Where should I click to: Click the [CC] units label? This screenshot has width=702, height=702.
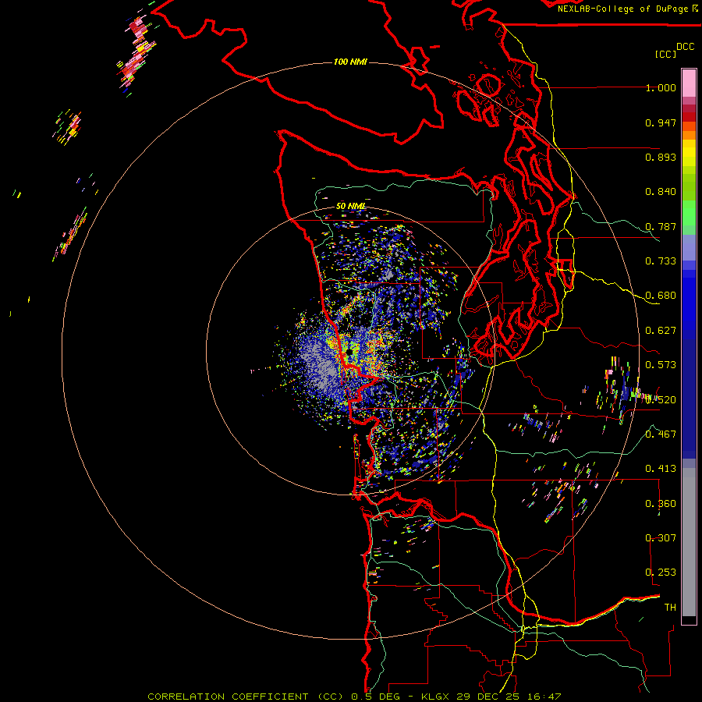pyautogui.click(x=665, y=54)
